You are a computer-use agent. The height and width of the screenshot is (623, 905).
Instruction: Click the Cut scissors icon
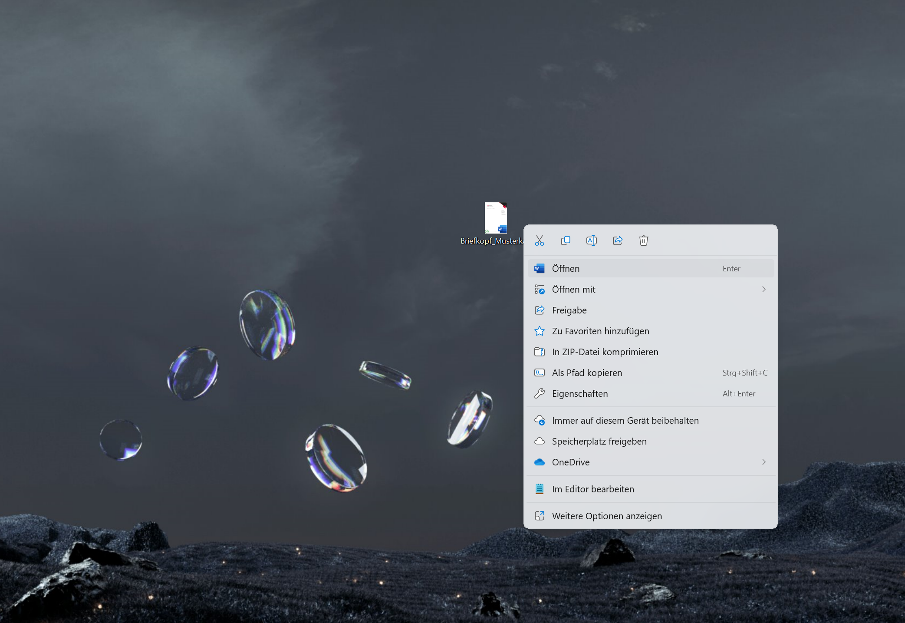(x=539, y=241)
